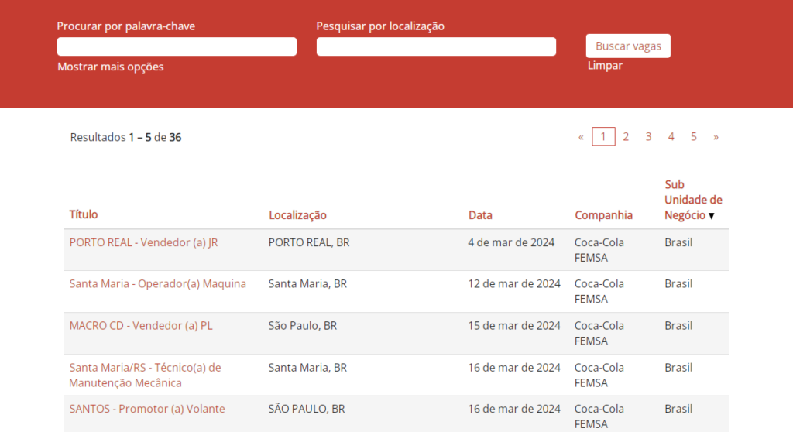Open Técnico(a) de Manutenção Mecânica job
The height and width of the screenshot is (432, 793).
[x=145, y=375]
